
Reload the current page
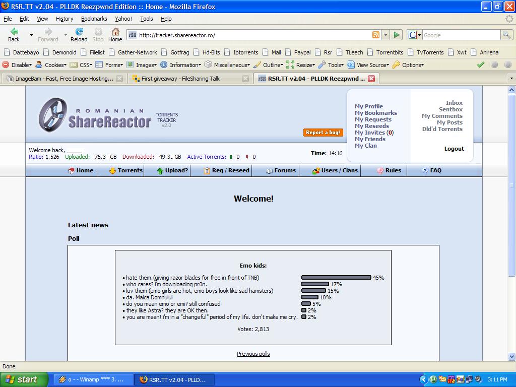(79, 35)
